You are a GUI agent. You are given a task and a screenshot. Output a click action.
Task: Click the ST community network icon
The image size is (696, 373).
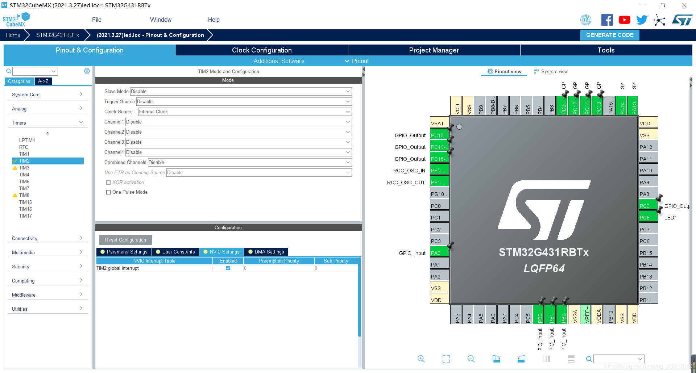click(x=659, y=20)
